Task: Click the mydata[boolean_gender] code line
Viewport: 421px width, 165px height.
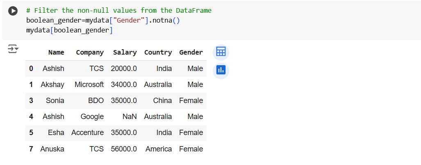Action: point(69,30)
